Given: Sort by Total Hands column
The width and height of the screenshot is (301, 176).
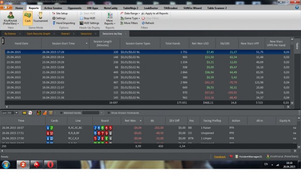Looking at the screenshot, I should coord(172,43).
